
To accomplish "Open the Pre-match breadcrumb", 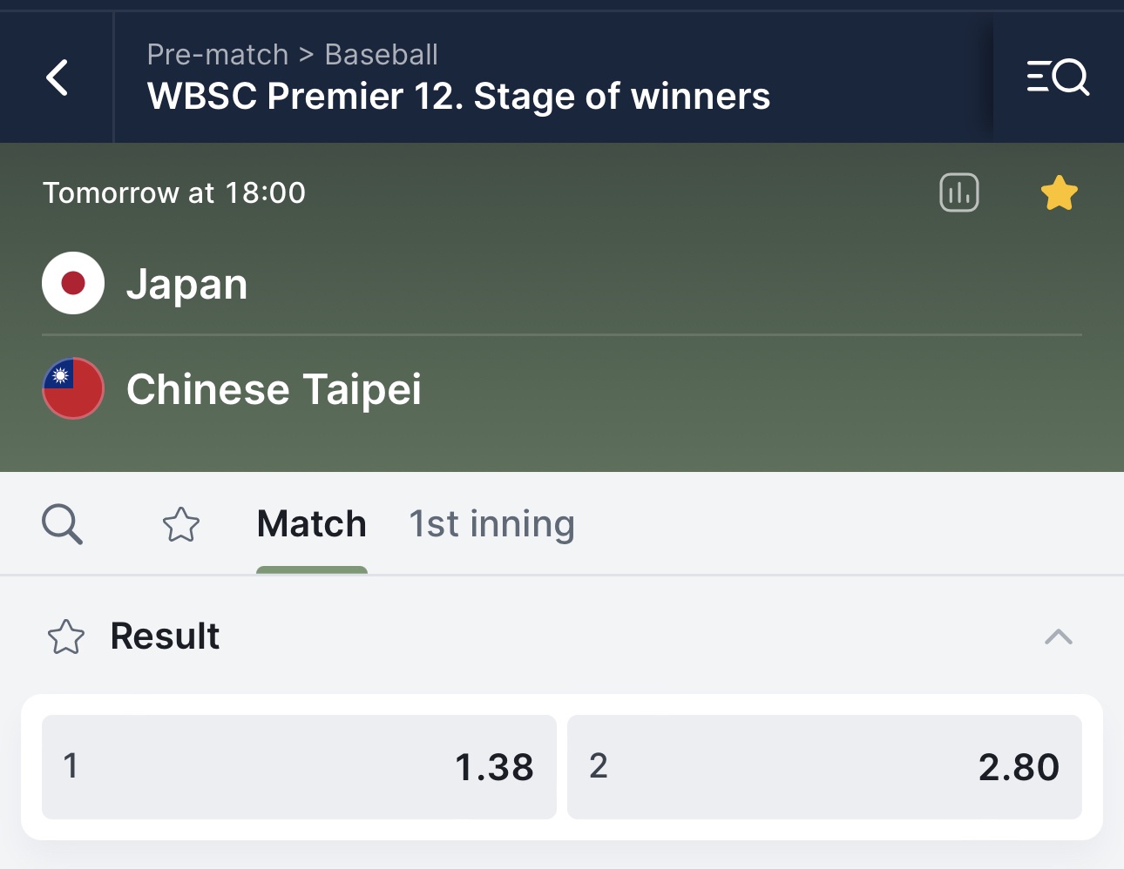I will point(217,54).
